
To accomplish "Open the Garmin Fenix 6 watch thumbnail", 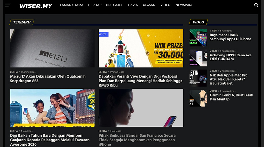I will (x=198, y=98).
